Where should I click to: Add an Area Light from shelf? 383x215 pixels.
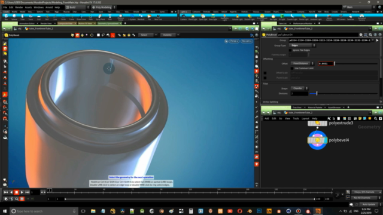click(213, 17)
